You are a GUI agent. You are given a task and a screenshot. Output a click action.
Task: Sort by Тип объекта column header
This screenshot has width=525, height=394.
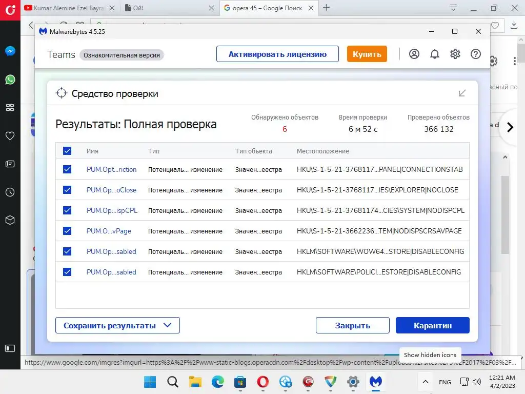[x=253, y=151]
